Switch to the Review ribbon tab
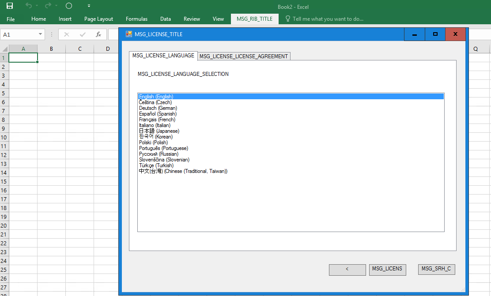Screen dimensions: 491x296 point(192,19)
